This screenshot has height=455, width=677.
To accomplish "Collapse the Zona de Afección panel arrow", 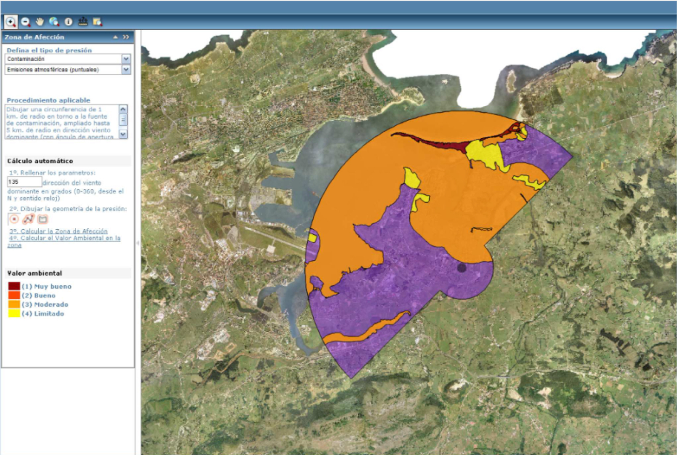I will pyautogui.click(x=116, y=37).
